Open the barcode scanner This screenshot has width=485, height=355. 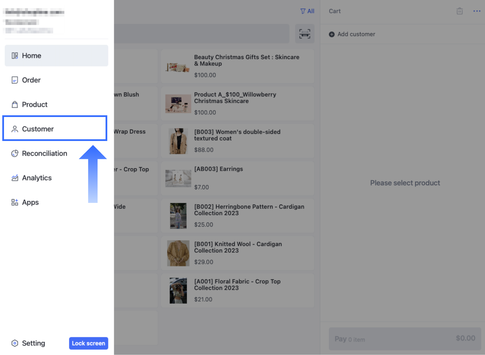pos(305,34)
